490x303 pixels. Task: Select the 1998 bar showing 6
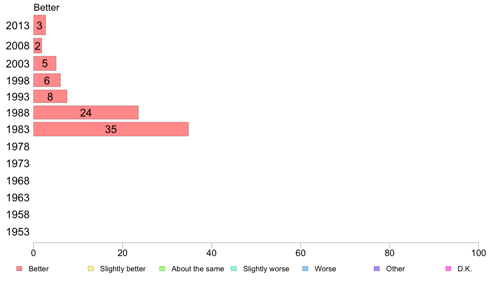click(47, 80)
